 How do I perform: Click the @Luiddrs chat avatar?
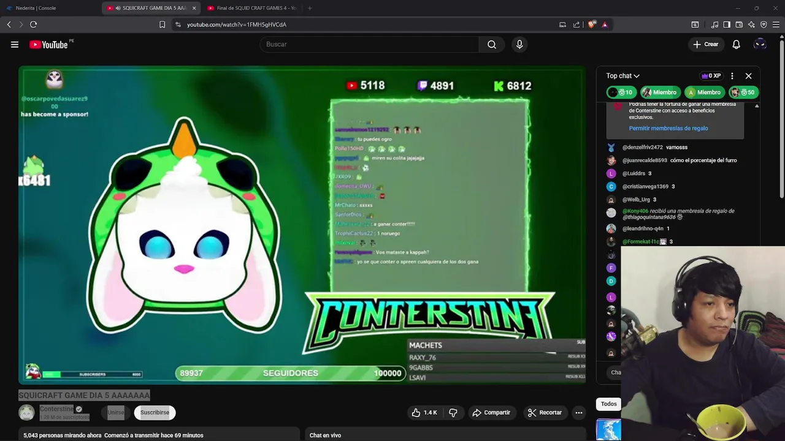[611, 173]
